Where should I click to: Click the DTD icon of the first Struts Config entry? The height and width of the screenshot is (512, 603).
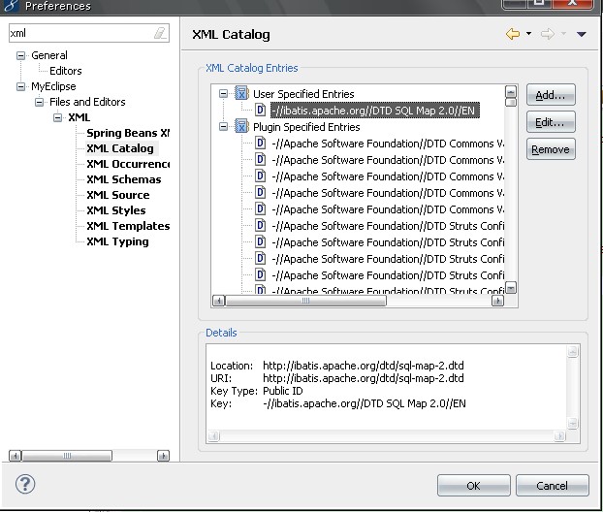tap(261, 225)
